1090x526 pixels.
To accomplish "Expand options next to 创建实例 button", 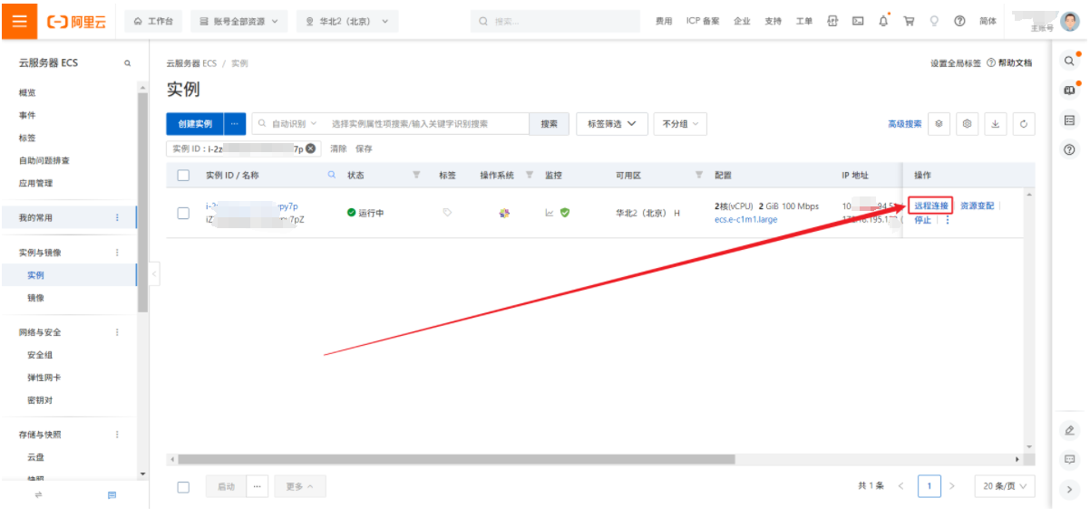I will [235, 124].
